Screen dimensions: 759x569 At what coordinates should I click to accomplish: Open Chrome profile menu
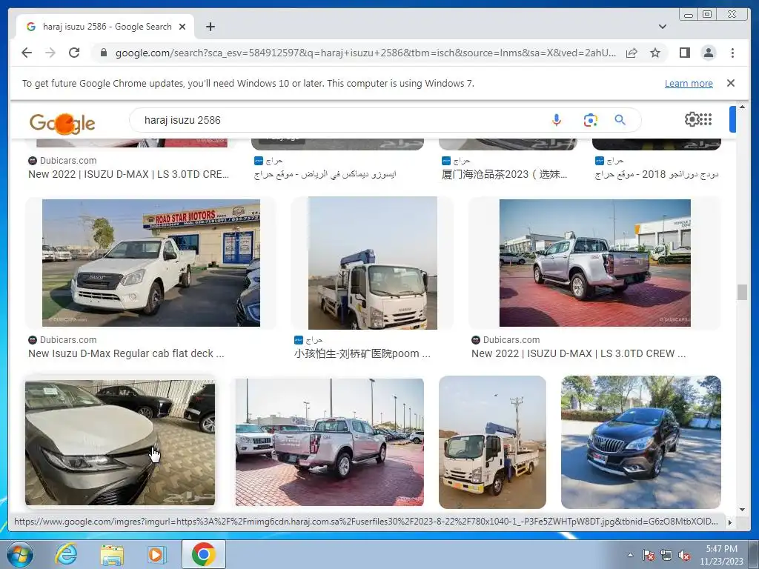(708, 53)
